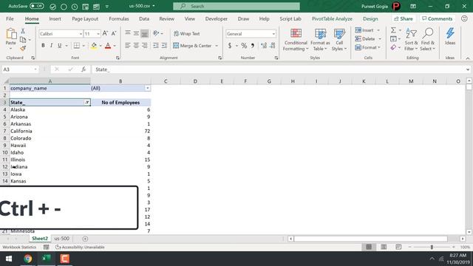The width and height of the screenshot is (473, 266).
Task: Add a new sheet with plus button
Action: tap(85, 239)
